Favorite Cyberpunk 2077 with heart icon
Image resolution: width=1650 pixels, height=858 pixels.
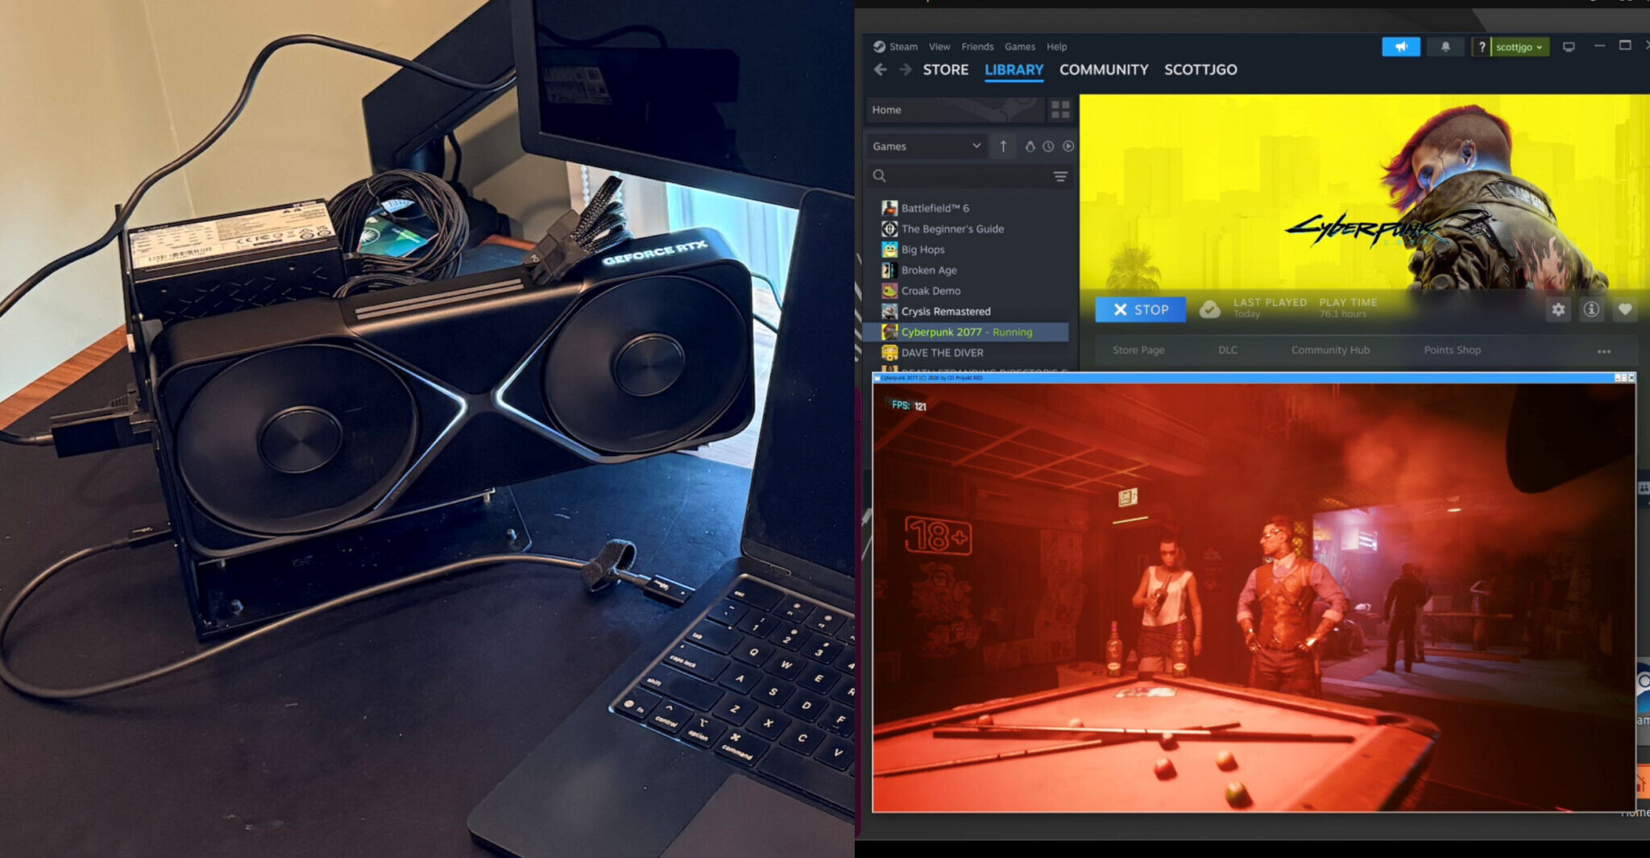point(1625,309)
